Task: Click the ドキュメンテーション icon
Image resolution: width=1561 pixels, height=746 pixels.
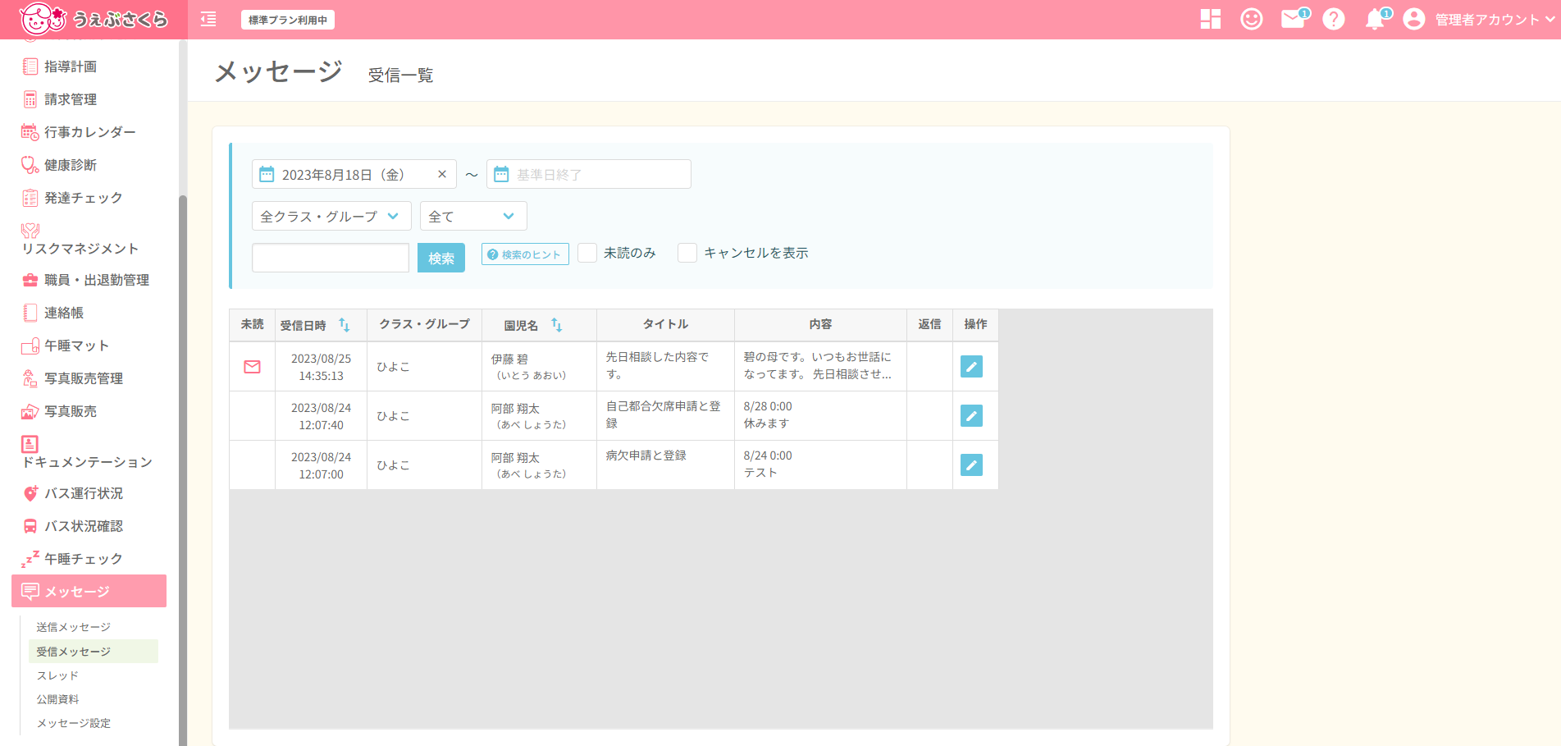Action: (x=30, y=444)
